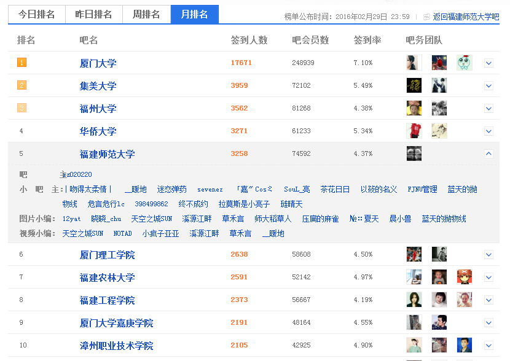Open the 12yat image editor profile
The width and height of the screenshot is (510, 361).
[71, 219]
